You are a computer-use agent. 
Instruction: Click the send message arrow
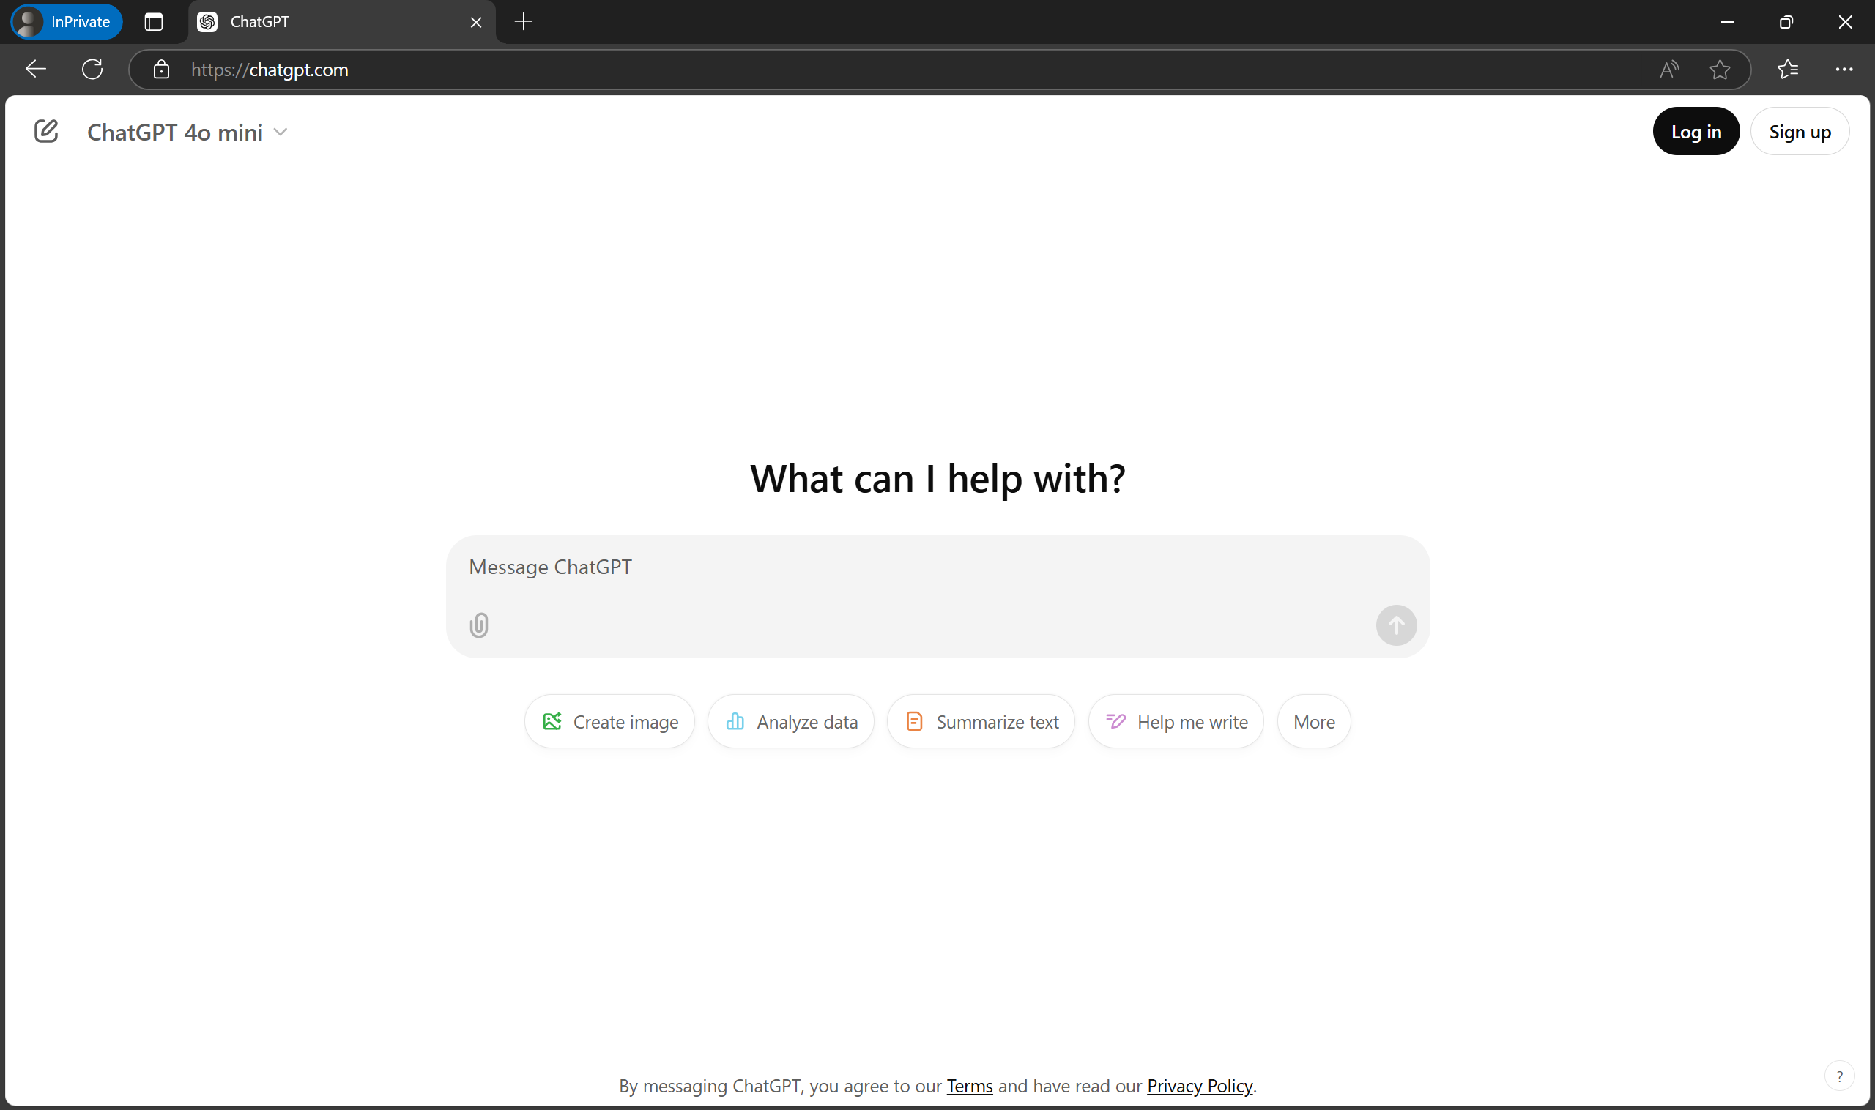coord(1395,625)
